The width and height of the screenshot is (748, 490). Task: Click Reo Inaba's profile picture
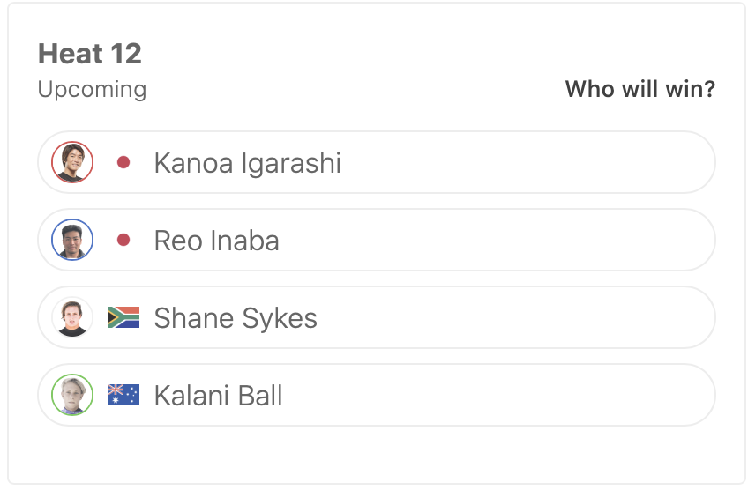click(x=72, y=240)
